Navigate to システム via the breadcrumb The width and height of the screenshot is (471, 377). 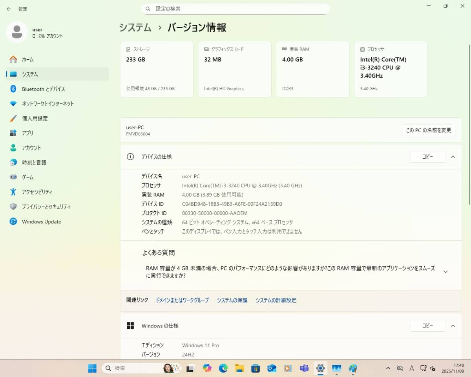coord(135,28)
